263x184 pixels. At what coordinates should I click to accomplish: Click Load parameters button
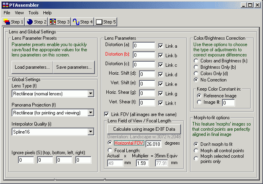[x=32, y=67]
